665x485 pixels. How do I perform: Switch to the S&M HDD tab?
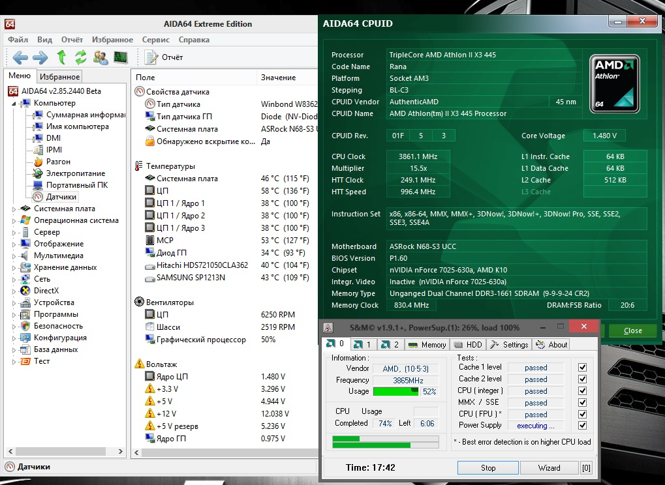click(x=468, y=345)
